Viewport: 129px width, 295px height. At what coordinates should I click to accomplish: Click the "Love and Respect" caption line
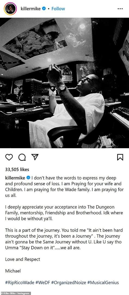click(23, 259)
